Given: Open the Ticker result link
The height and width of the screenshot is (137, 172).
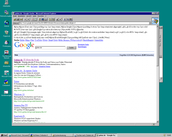Looking at the screenshot, I should pos(17,81).
